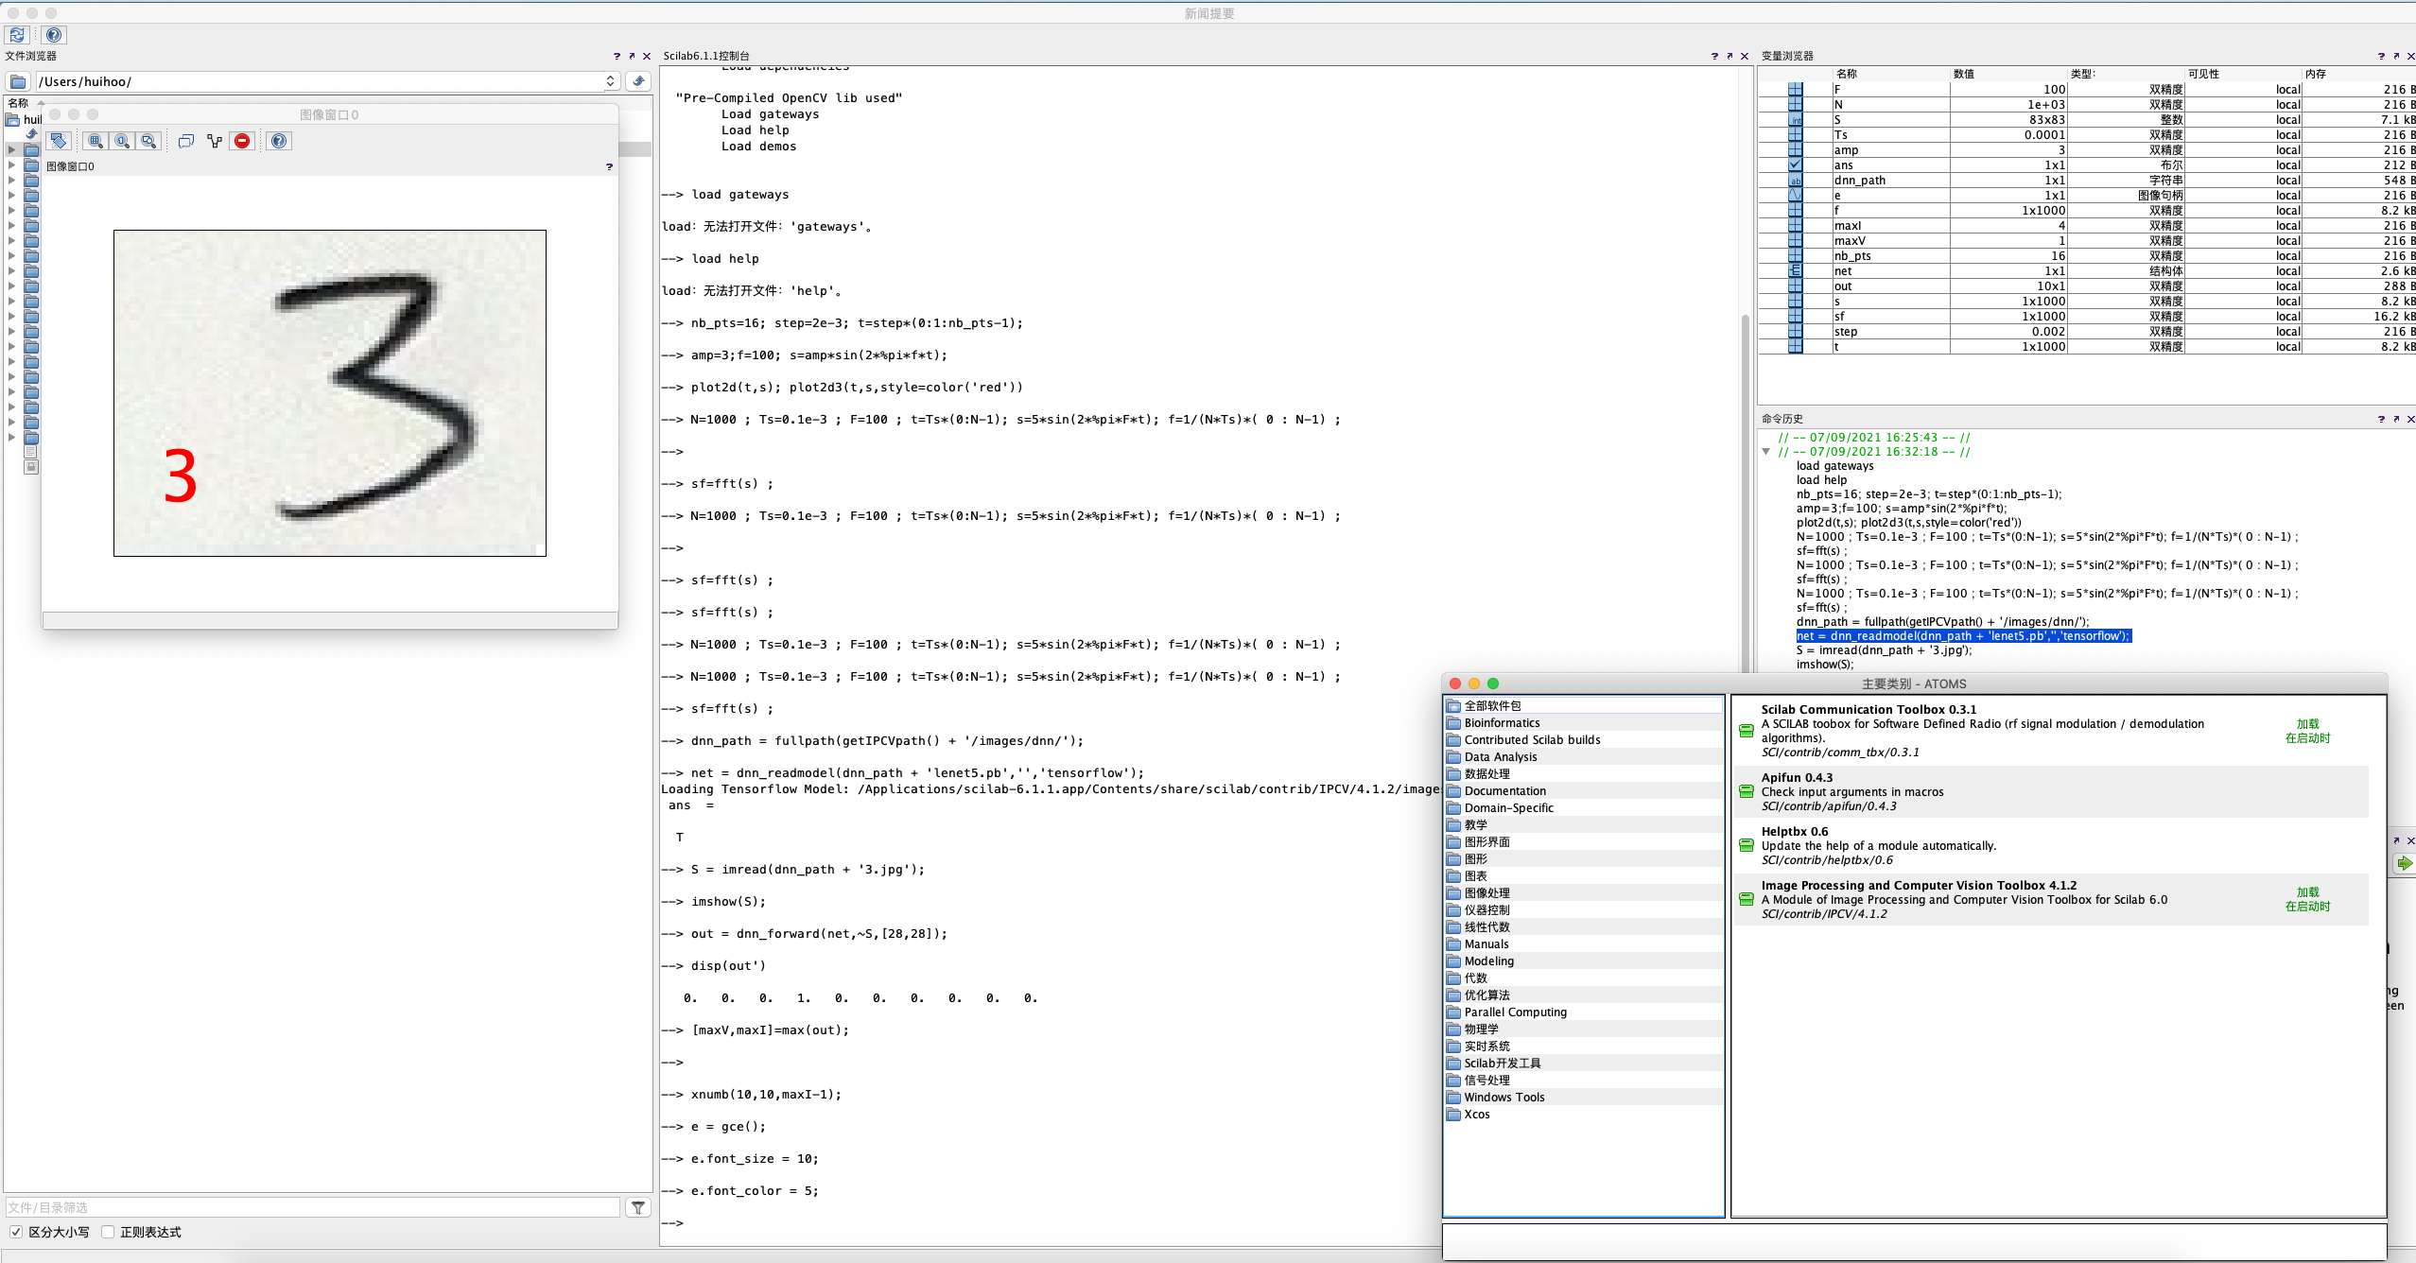Click the file/directory filter input field
Screen dimensions: 2416x1263
point(312,1207)
